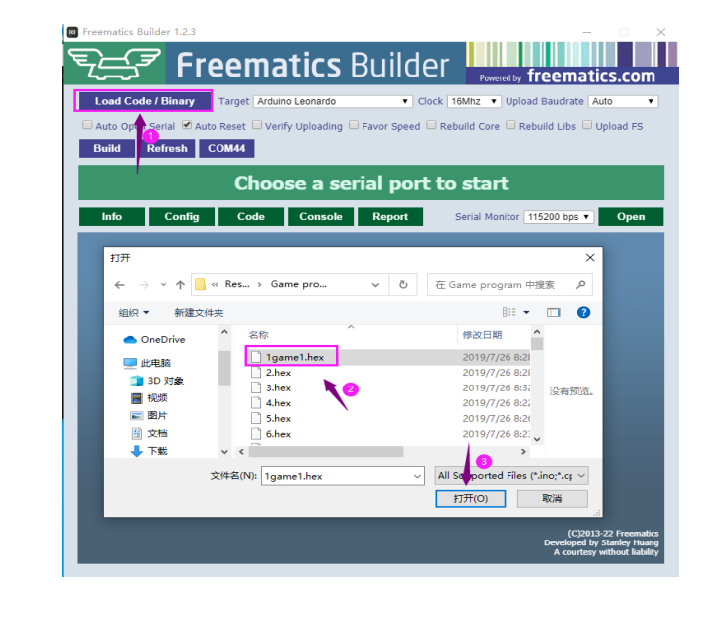Screen dimensions: 726x618
Task: Open 文档 documents folder
Action: [x=149, y=433]
